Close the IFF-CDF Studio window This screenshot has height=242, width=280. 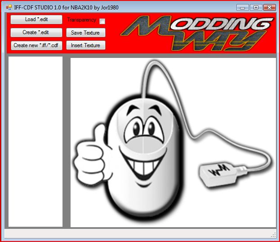(270, 7)
